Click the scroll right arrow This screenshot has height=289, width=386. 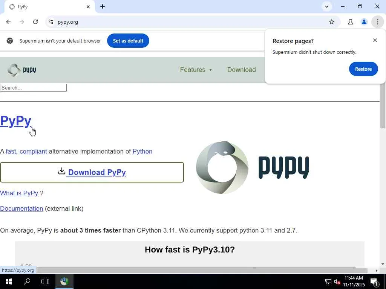[377, 271]
